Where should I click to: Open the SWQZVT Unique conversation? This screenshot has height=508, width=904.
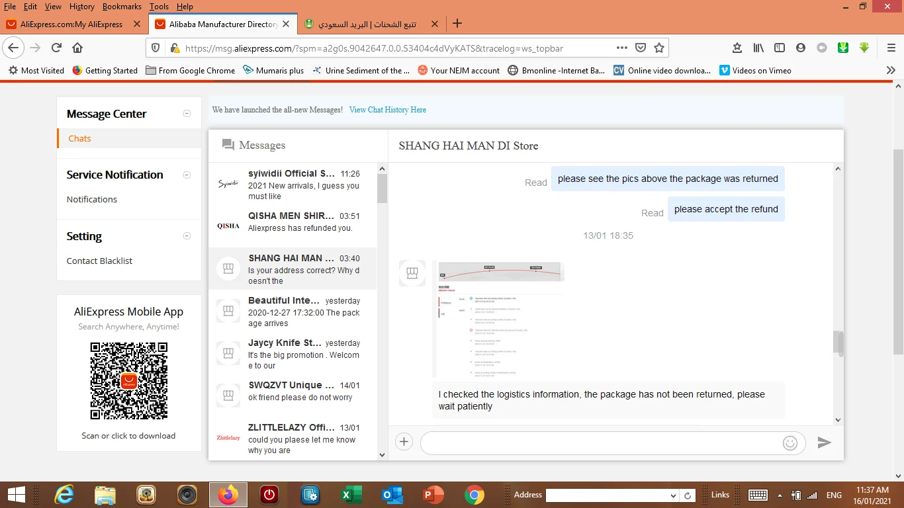click(x=293, y=396)
